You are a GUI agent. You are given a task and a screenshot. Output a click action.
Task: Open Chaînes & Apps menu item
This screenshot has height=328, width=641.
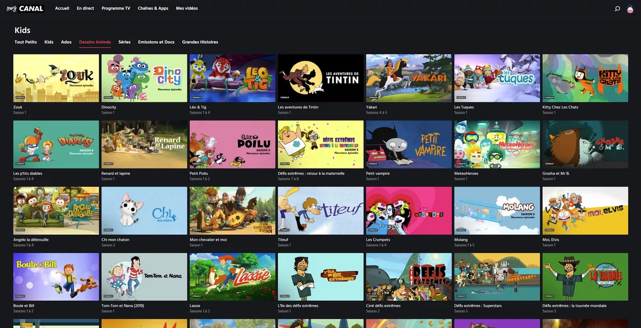[153, 9]
